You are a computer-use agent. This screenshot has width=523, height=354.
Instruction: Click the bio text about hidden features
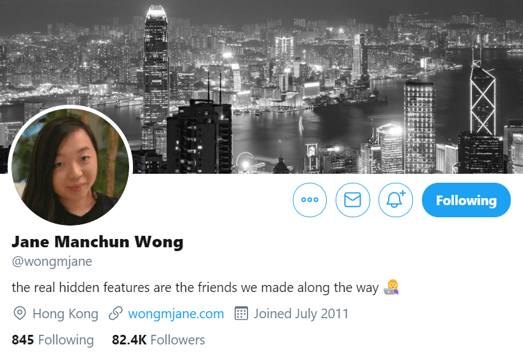pos(195,288)
